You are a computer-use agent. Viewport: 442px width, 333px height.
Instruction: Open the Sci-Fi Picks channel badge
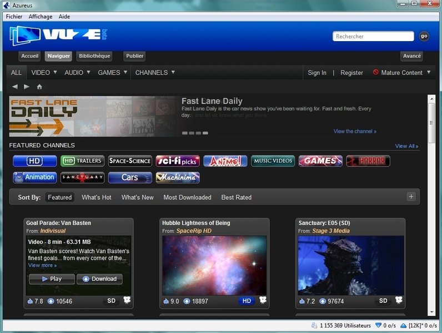(178, 161)
